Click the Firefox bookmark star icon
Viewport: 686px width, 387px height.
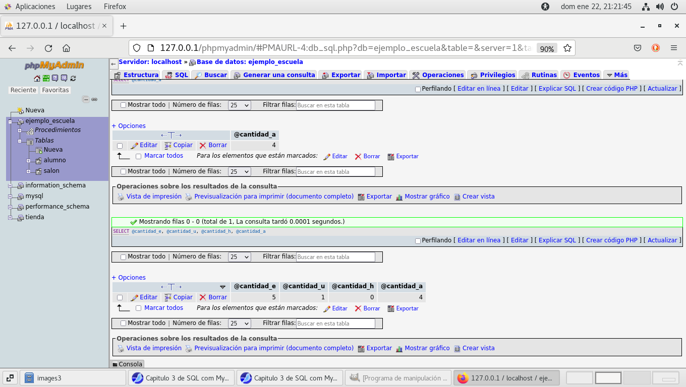coord(567,48)
